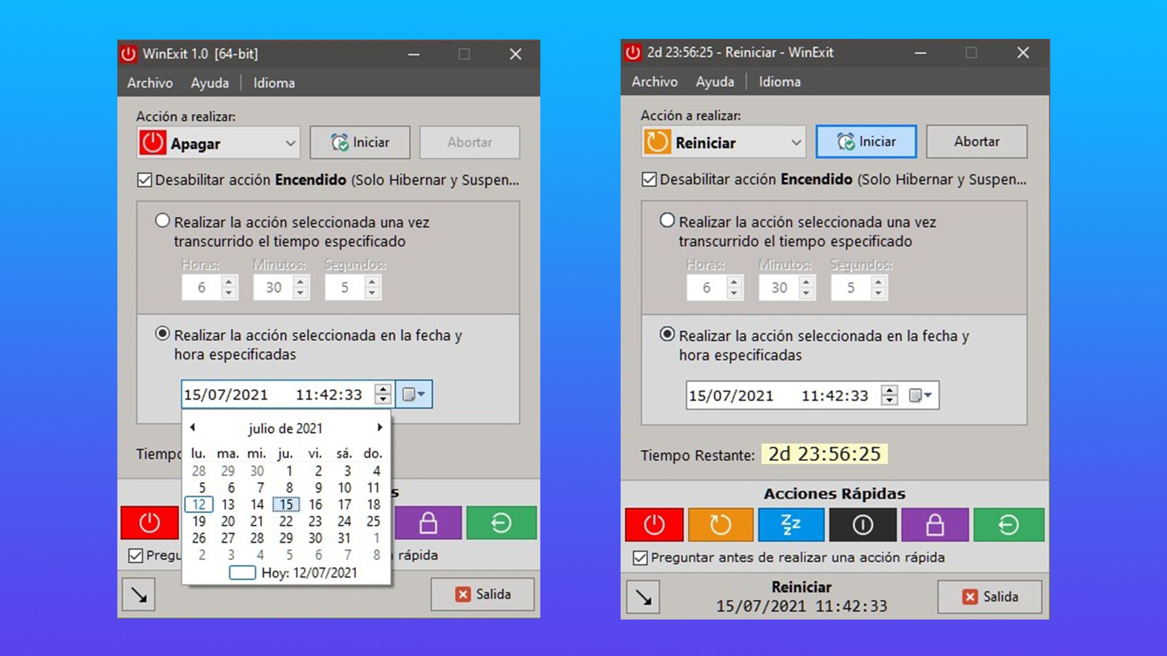Select day 13 in July calendar
The width and height of the screenshot is (1167, 656).
tap(228, 504)
